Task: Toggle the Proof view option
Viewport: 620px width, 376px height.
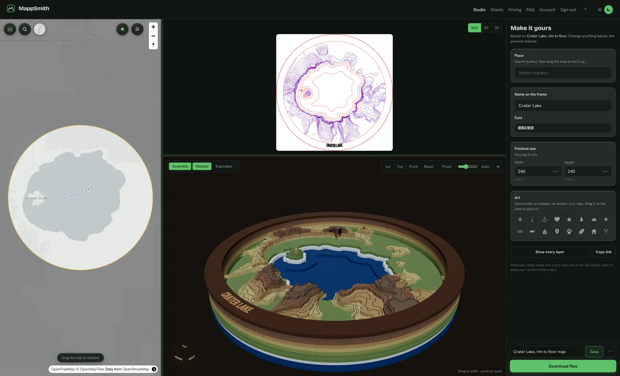Action: tap(447, 167)
